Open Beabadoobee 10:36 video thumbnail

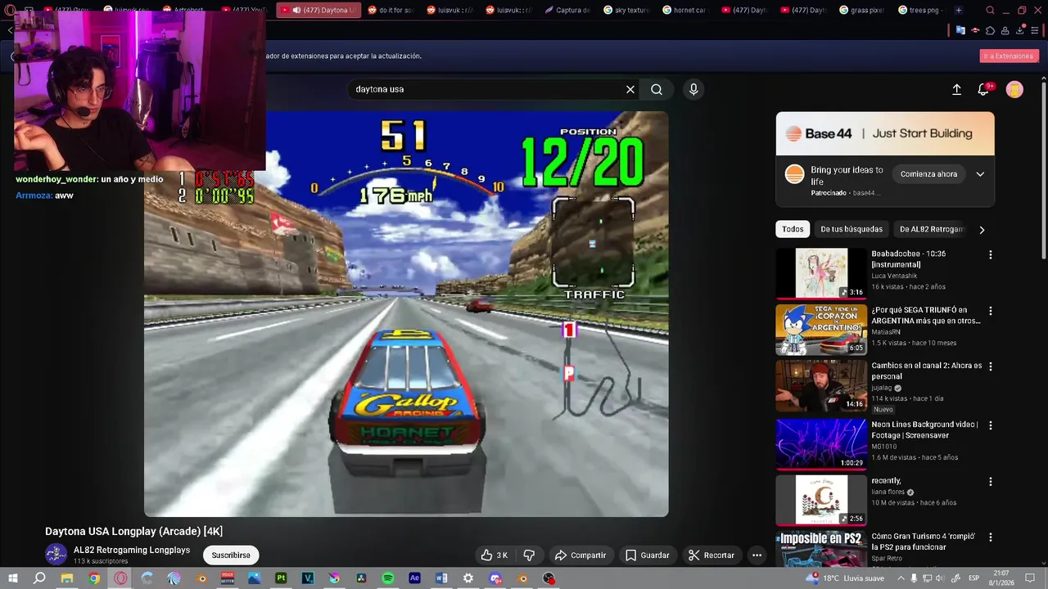tap(820, 274)
